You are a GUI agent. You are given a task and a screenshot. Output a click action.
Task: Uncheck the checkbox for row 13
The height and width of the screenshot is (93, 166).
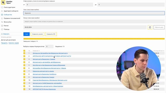[24, 89]
